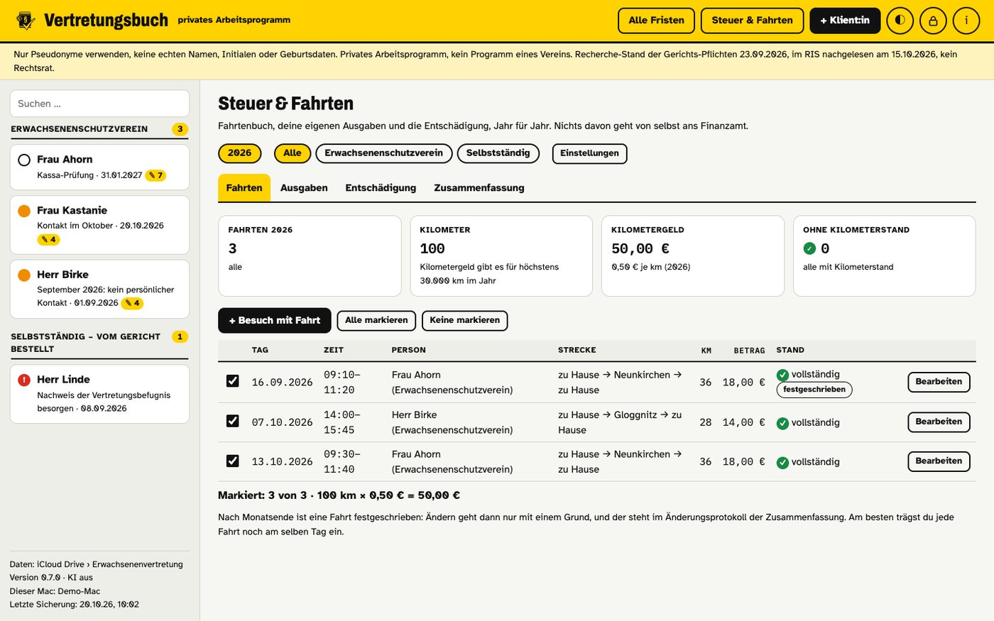Click the pencil badge 4 on Frau Kastanie
This screenshot has height=621, width=994.
[x=48, y=240]
